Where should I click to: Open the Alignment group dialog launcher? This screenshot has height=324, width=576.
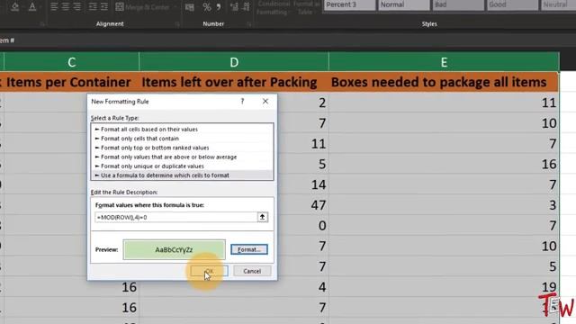click(177, 24)
